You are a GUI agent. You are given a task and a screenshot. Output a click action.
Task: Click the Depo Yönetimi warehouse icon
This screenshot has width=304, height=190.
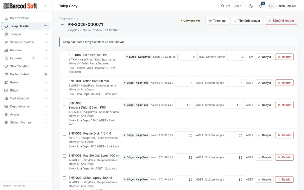pos(6,106)
